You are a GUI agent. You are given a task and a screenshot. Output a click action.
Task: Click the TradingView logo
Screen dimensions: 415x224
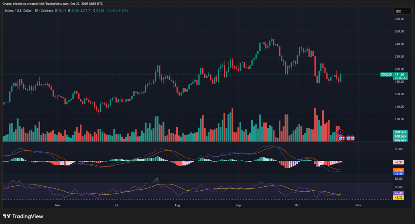click(23, 216)
